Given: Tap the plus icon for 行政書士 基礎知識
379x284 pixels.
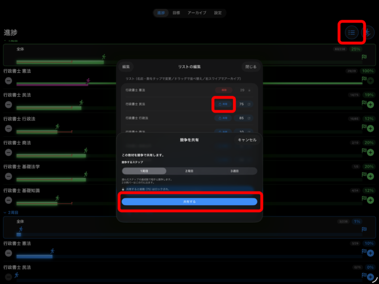Looking at the screenshot, I should (370, 200).
